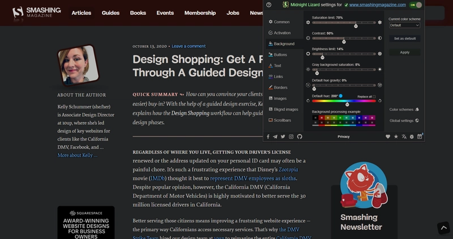Open Articles in the site navigation

(82, 13)
